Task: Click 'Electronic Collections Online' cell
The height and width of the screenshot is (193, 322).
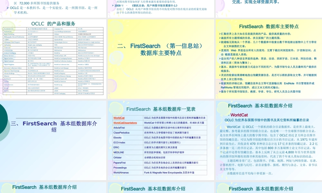Action: pos(13,68)
